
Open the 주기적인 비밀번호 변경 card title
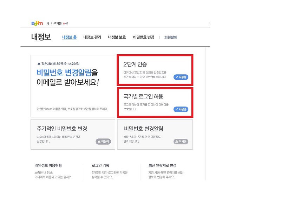(62, 129)
